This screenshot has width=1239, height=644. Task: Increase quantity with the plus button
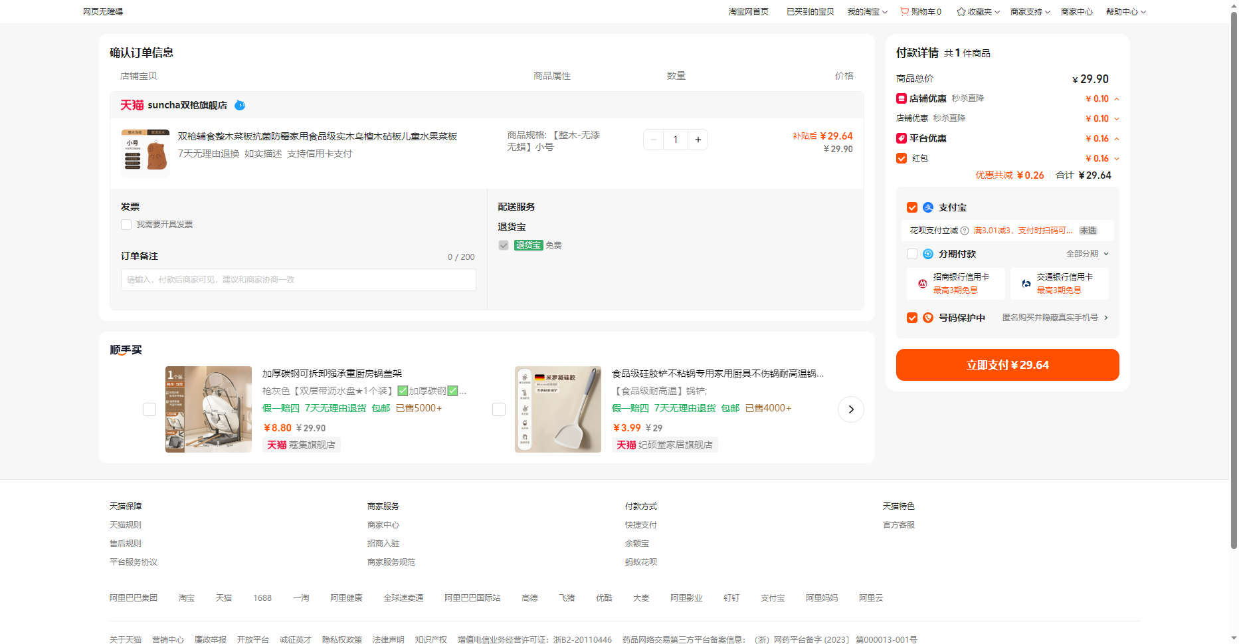tap(698, 140)
